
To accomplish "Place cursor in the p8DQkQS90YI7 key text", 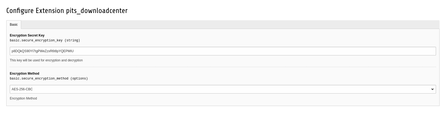I will [x=43, y=51].
